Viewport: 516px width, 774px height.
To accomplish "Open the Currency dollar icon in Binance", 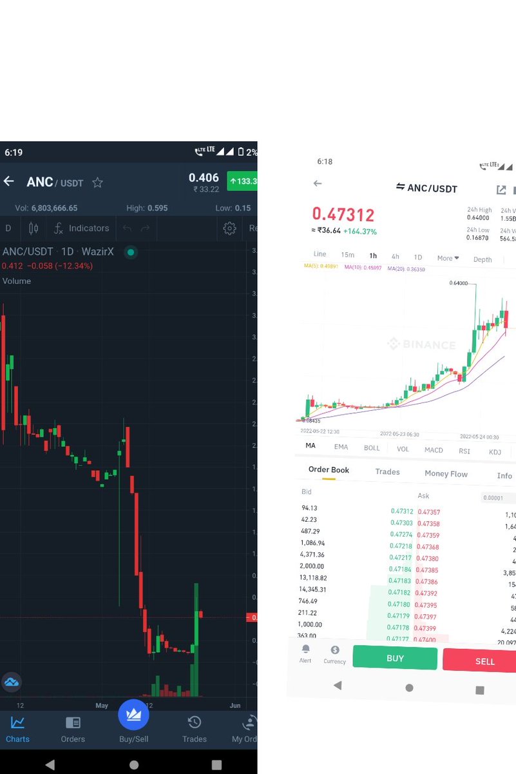I will pyautogui.click(x=335, y=650).
